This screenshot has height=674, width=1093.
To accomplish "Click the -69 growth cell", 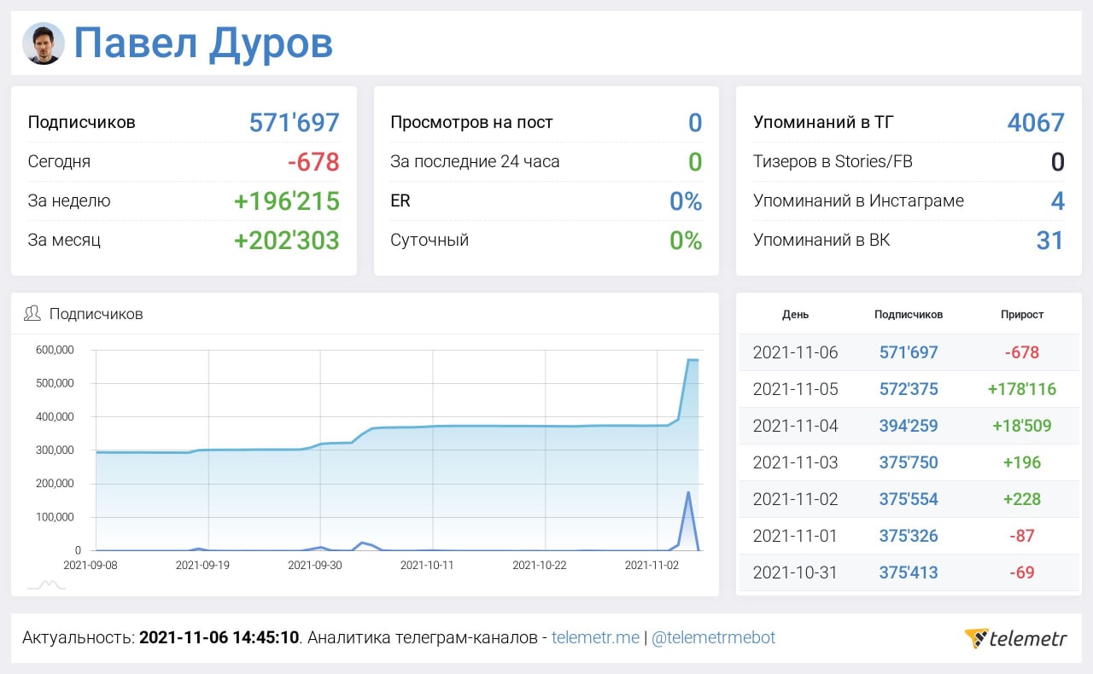I will [1022, 572].
